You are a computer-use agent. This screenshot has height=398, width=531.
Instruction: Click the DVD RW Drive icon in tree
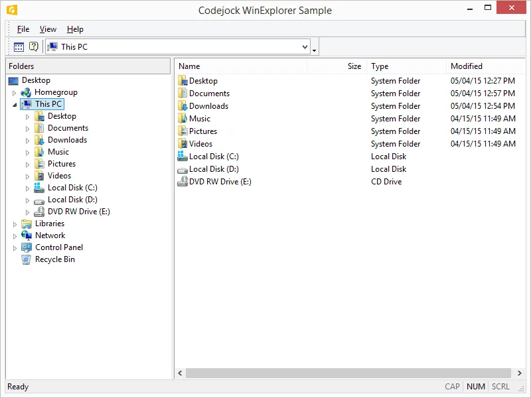point(39,212)
